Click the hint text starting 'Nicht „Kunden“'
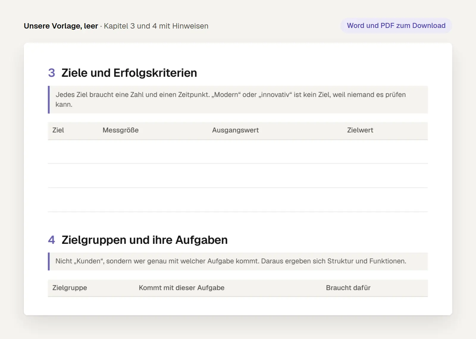 tap(231, 261)
